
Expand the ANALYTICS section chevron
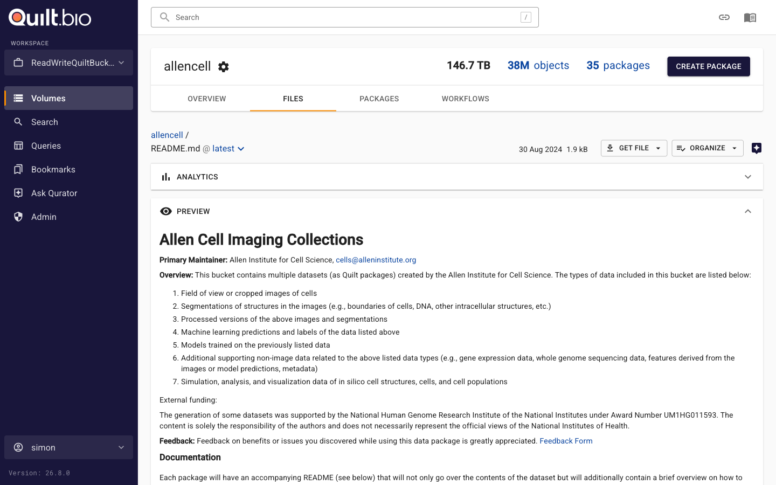[748, 177]
